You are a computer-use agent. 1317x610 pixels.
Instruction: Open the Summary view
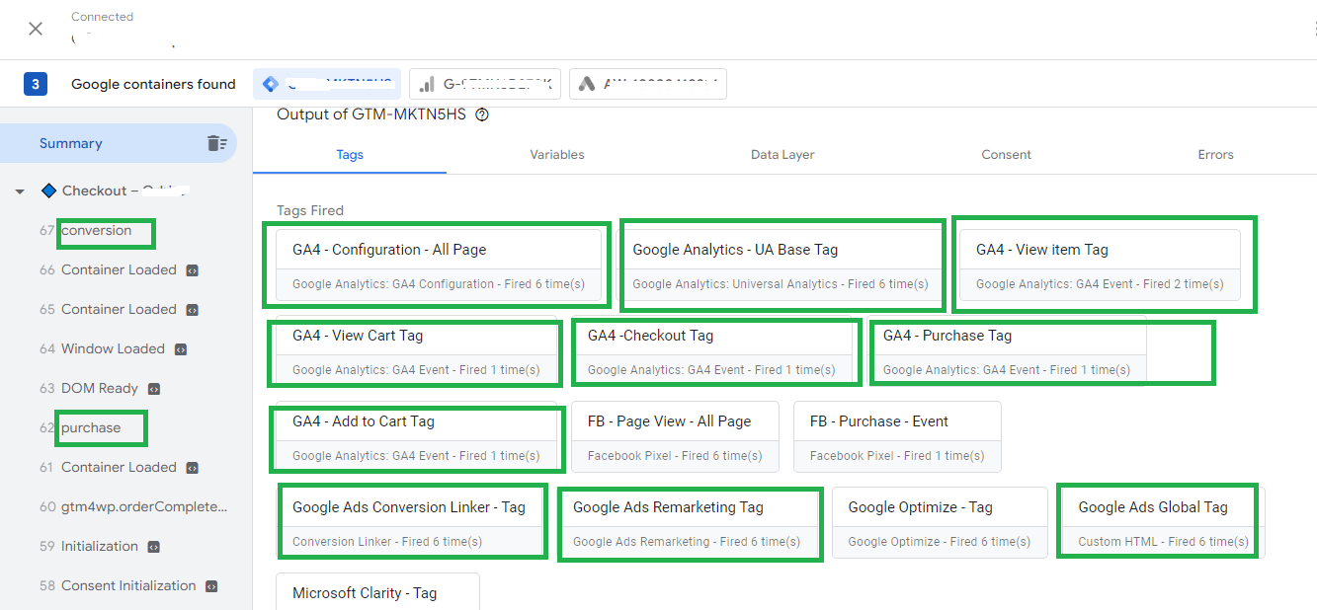click(119, 143)
